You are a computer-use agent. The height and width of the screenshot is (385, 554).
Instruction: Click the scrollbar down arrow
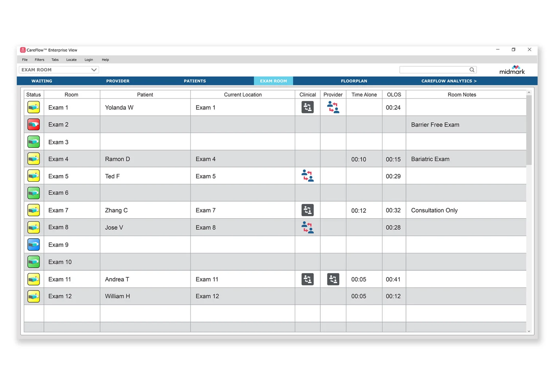(529, 331)
